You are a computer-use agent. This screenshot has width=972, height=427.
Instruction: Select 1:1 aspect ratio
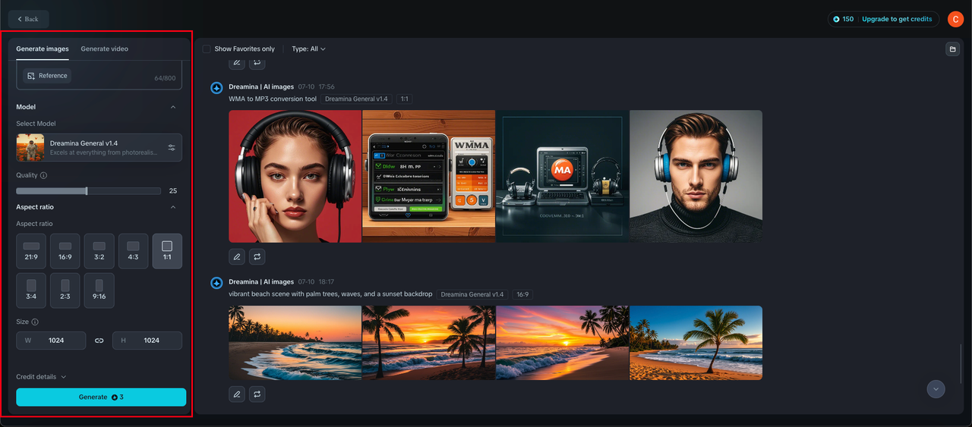167,251
